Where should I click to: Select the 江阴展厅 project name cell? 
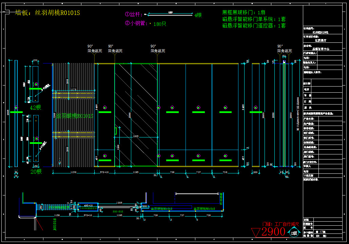click(x=320, y=40)
